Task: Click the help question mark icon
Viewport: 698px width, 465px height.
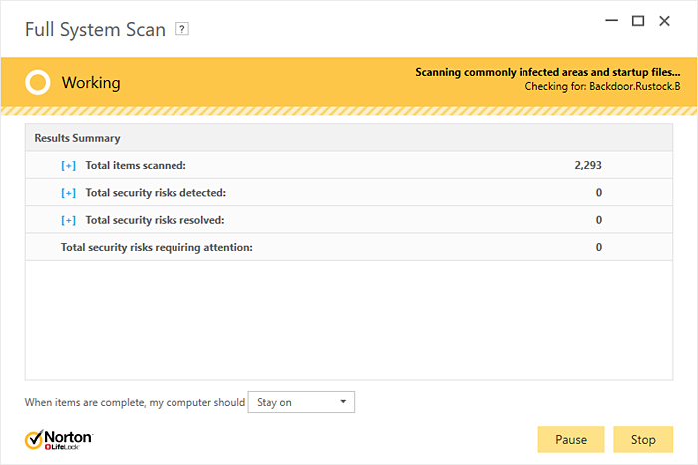Action: point(181,29)
